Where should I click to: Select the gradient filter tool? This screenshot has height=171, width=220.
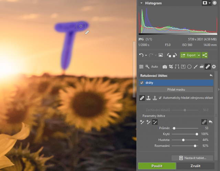coord(201,67)
